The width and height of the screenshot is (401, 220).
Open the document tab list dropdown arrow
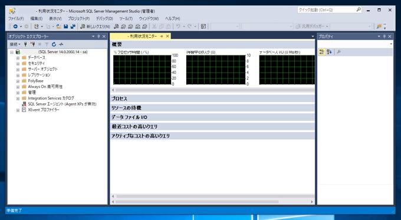(x=313, y=37)
